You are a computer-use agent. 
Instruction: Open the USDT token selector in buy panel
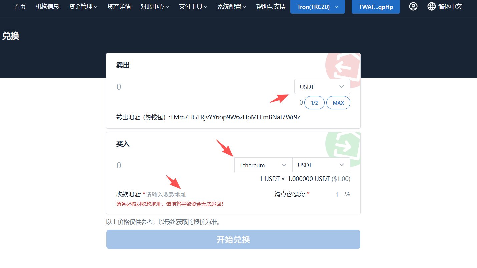pos(321,165)
